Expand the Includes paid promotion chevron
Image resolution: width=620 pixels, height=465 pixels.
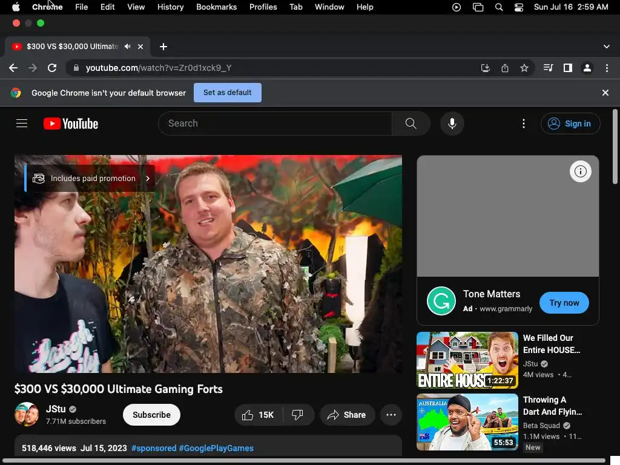pyautogui.click(x=148, y=179)
